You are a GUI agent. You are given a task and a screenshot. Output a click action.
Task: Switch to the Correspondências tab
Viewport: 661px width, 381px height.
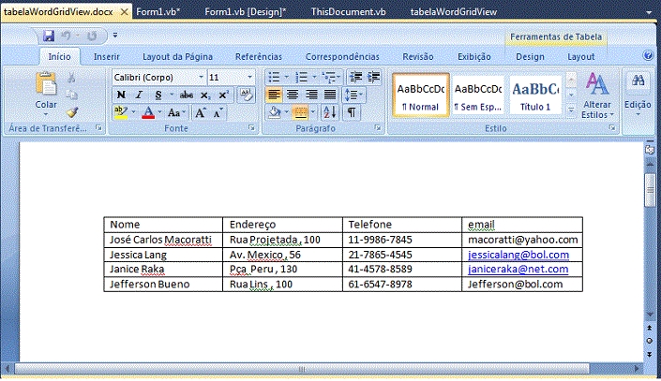pyautogui.click(x=342, y=57)
